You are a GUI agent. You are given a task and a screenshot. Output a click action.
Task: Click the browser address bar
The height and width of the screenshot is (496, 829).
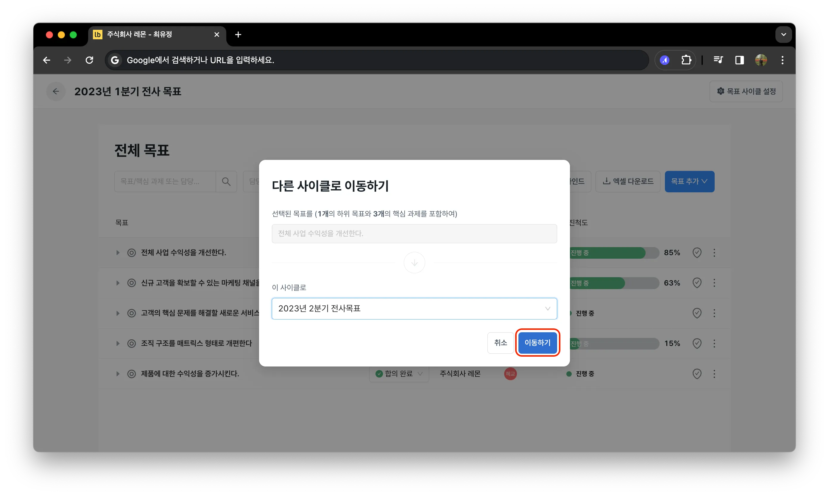click(x=377, y=60)
